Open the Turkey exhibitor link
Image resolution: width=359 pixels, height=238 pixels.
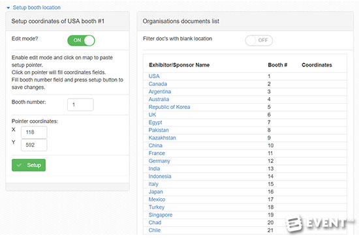coord(157,207)
